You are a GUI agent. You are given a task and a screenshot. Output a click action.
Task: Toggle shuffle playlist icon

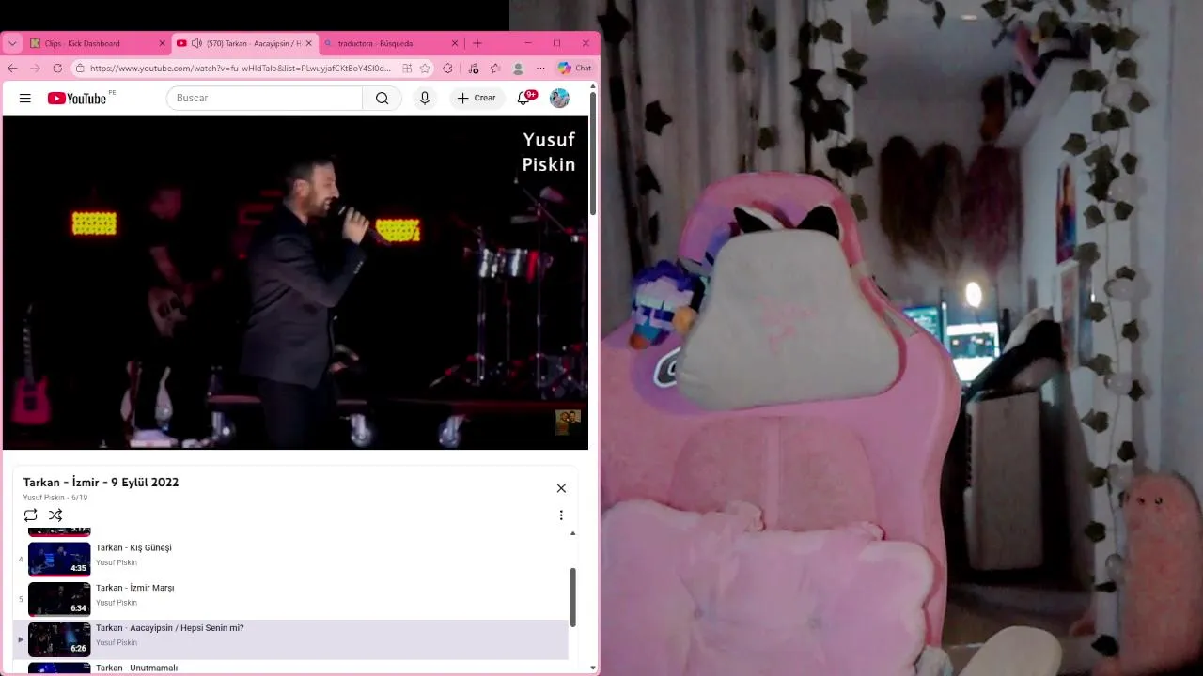tap(55, 515)
